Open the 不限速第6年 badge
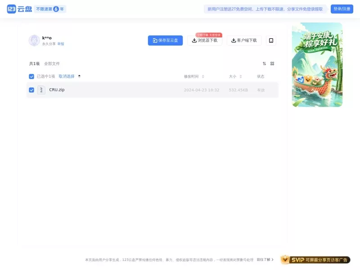This screenshot has width=360, height=270. pyautogui.click(x=50, y=9)
